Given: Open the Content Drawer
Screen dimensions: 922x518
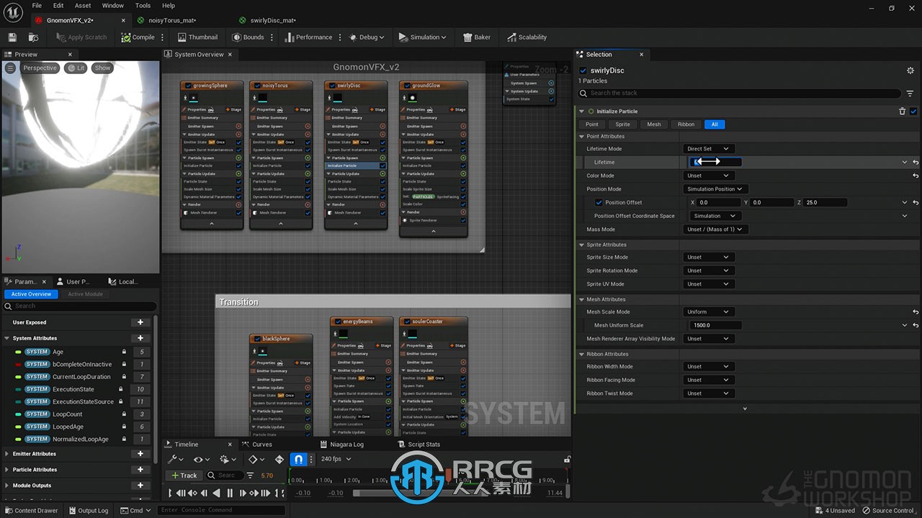Looking at the screenshot, I should (x=31, y=511).
